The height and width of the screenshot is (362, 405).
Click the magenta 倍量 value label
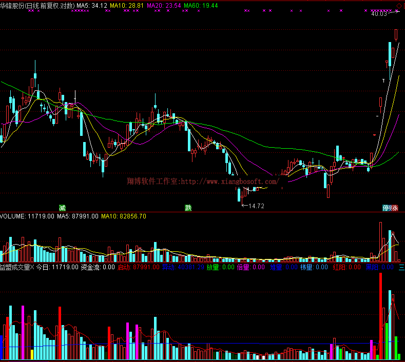click(252, 267)
